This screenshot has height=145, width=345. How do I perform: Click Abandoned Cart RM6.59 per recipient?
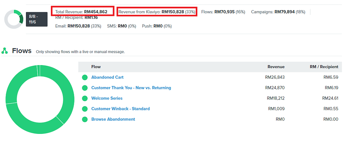331,77
